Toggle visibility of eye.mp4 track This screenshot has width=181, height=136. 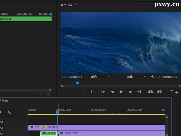coord(2,127)
